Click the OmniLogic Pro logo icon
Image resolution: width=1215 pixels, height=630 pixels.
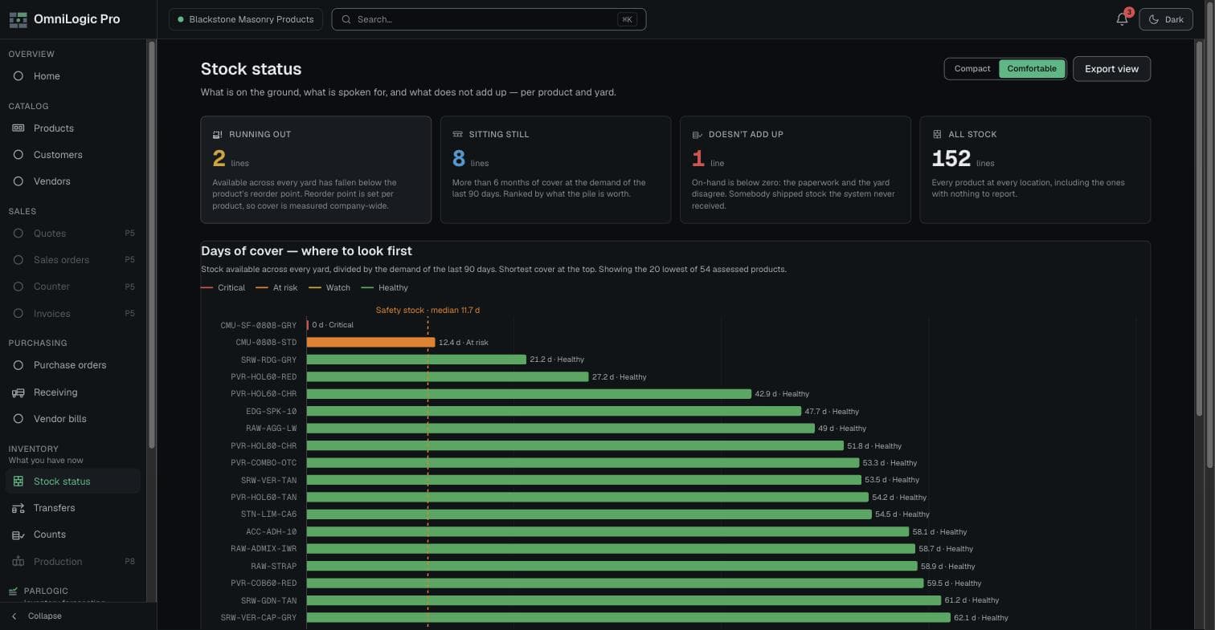[18, 19]
